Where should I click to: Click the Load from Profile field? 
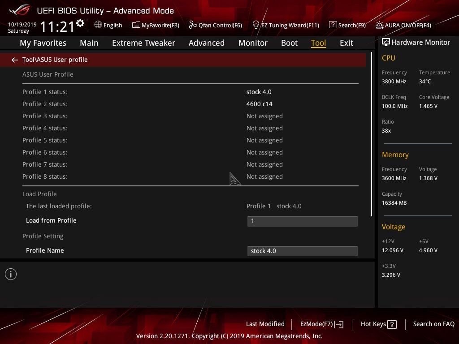(x=303, y=221)
